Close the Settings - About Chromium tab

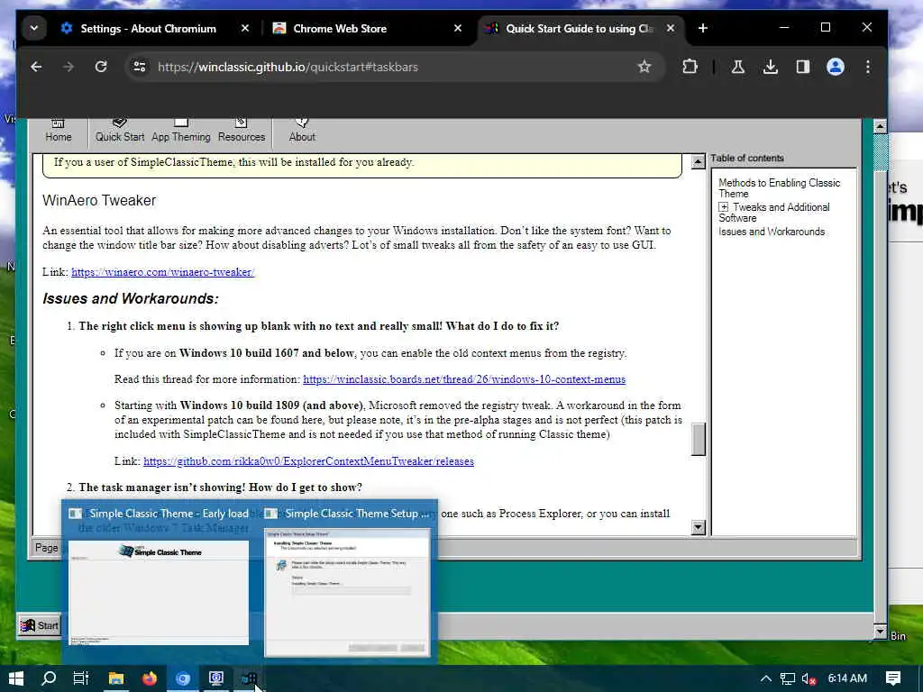pyautogui.click(x=245, y=28)
